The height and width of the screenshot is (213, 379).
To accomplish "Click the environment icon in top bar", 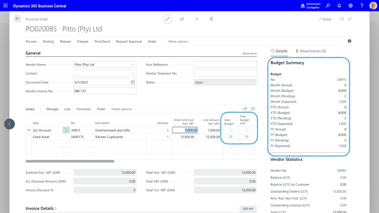I will point(303,6).
